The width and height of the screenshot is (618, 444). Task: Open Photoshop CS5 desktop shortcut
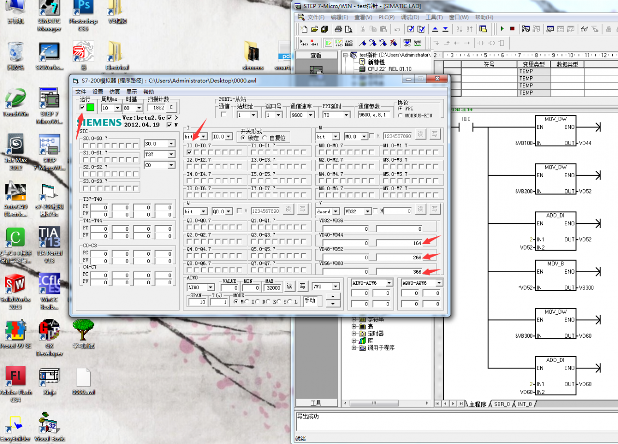83,15
